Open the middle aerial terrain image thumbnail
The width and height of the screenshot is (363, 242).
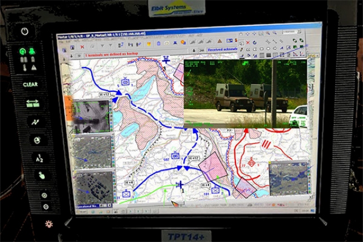point(92,151)
